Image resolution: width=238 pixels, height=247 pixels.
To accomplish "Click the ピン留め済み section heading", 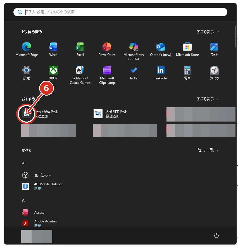I will click(32, 32).
